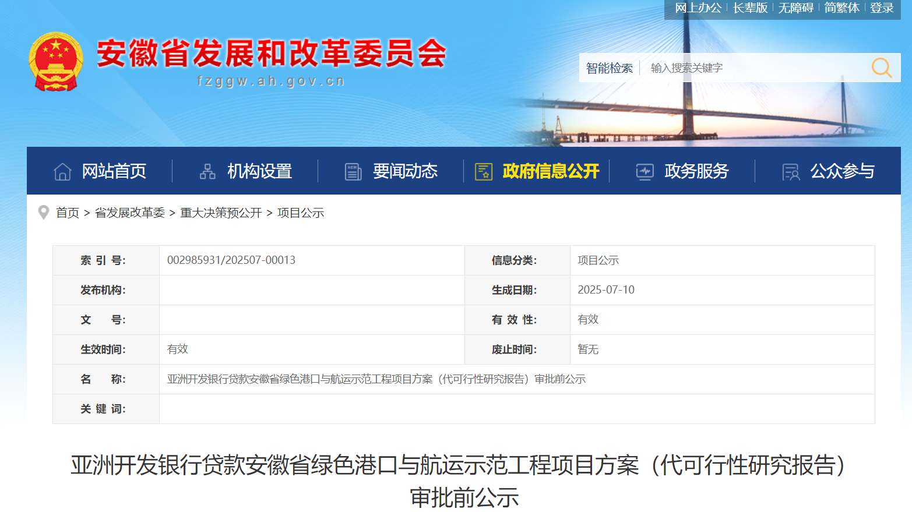Viewport: 912px width, 512px height.
Task: Switch to 简繁体 traditional Chinese
Action: (842, 8)
